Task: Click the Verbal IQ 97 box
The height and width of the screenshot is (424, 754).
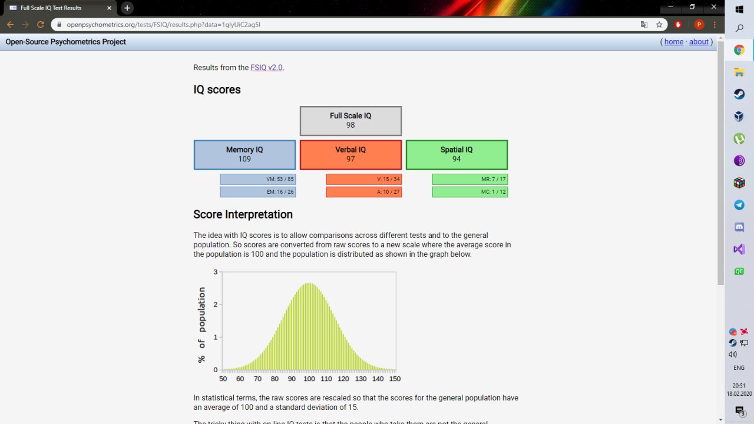Action: (x=350, y=154)
